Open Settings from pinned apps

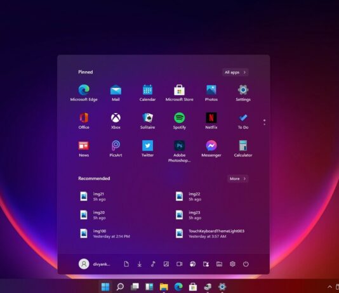pyautogui.click(x=243, y=93)
